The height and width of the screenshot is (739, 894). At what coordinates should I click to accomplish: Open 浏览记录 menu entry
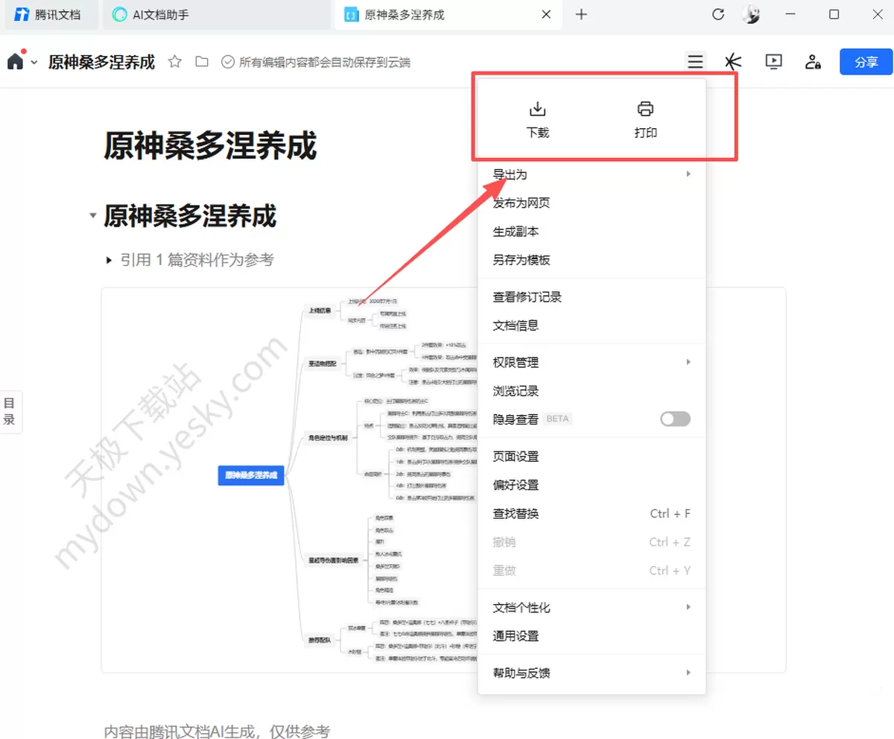(x=592, y=391)
